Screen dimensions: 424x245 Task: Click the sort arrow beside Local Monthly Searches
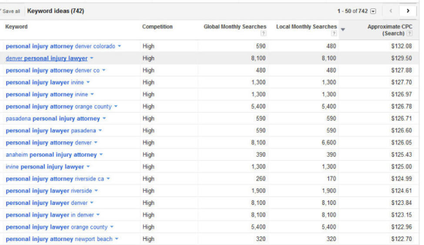tap(343, 29)
